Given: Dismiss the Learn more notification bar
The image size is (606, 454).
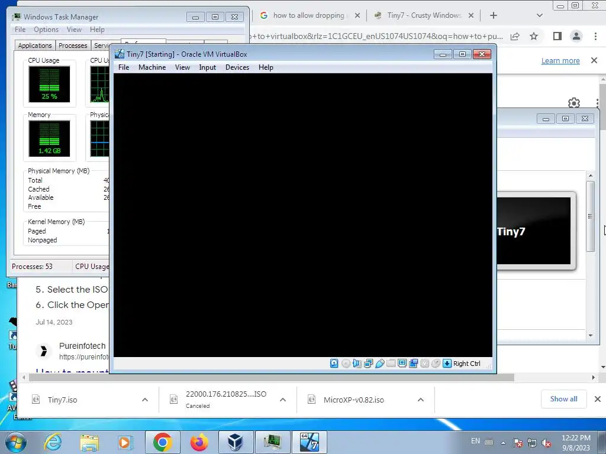Looking at the screenshot, I should (x=594, y=60).
